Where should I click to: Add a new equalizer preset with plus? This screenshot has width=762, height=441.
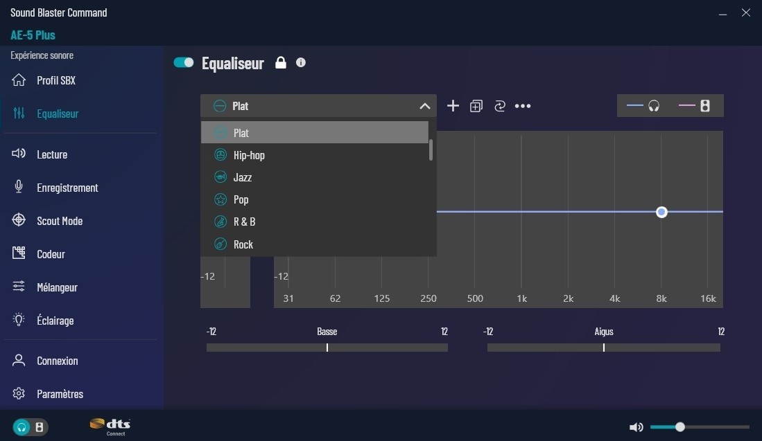[x=453, y=106]
